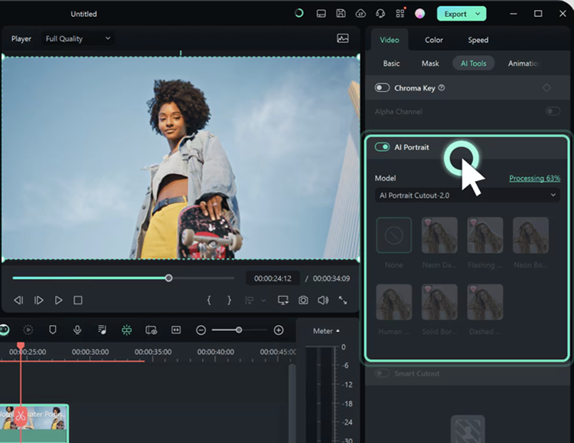
Task: Select the Neon Da... effect thumbnail
Action: pyautogui.click(x=439, y=235)
